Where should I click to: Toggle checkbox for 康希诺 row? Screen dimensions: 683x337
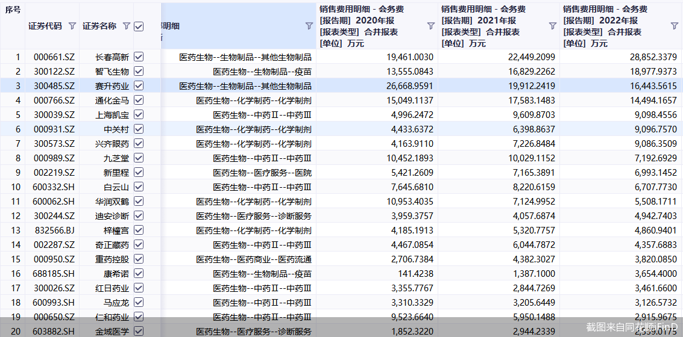coord(139,273)
